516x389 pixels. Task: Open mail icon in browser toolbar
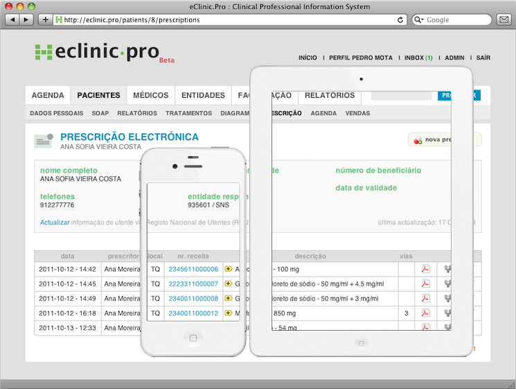pyautogui.click(x=504, y=19)
